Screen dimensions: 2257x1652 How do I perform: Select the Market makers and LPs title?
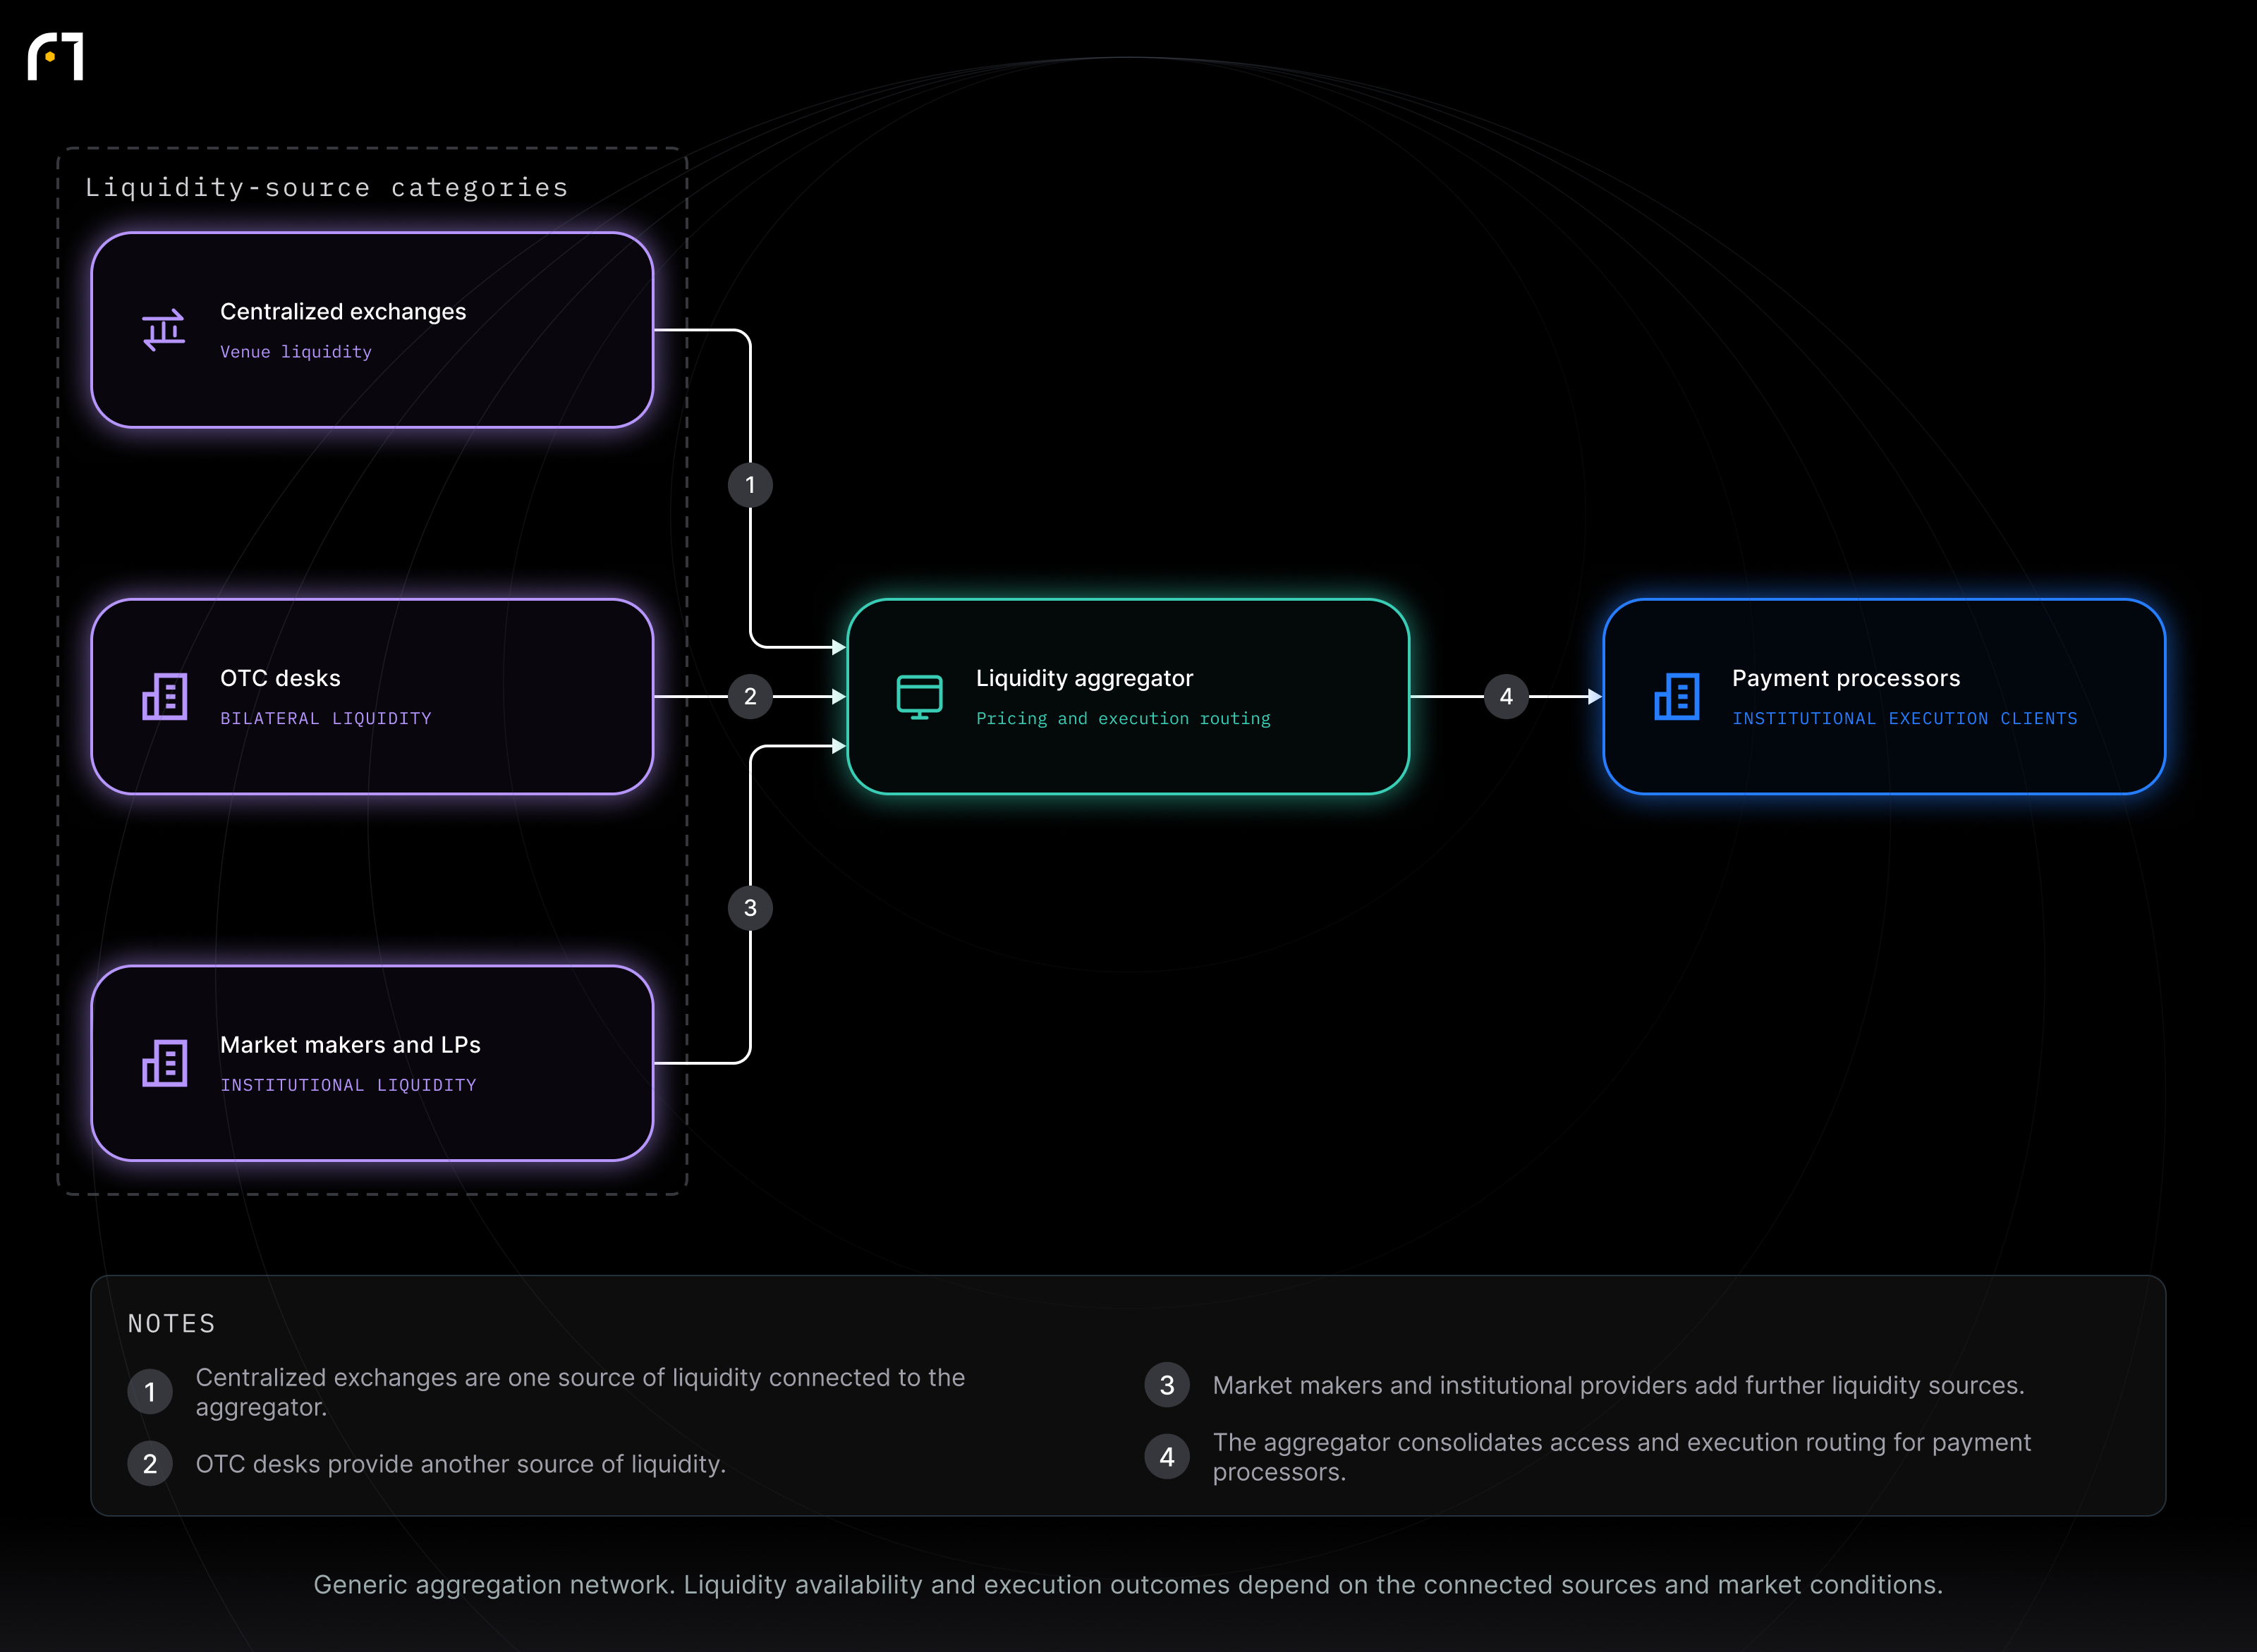click(350, 1045)
